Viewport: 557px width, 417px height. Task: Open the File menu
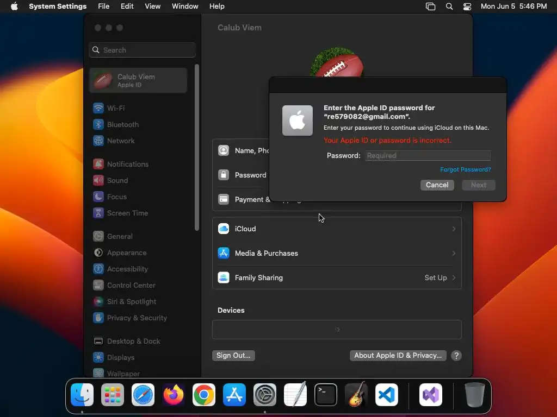(104, 7)
